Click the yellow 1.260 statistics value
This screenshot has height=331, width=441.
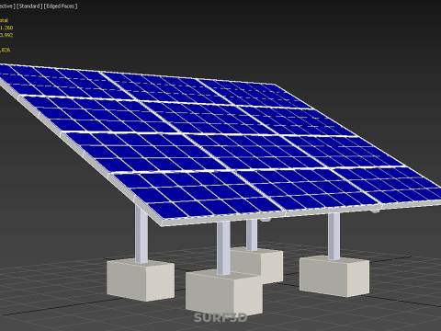(6, 28)
